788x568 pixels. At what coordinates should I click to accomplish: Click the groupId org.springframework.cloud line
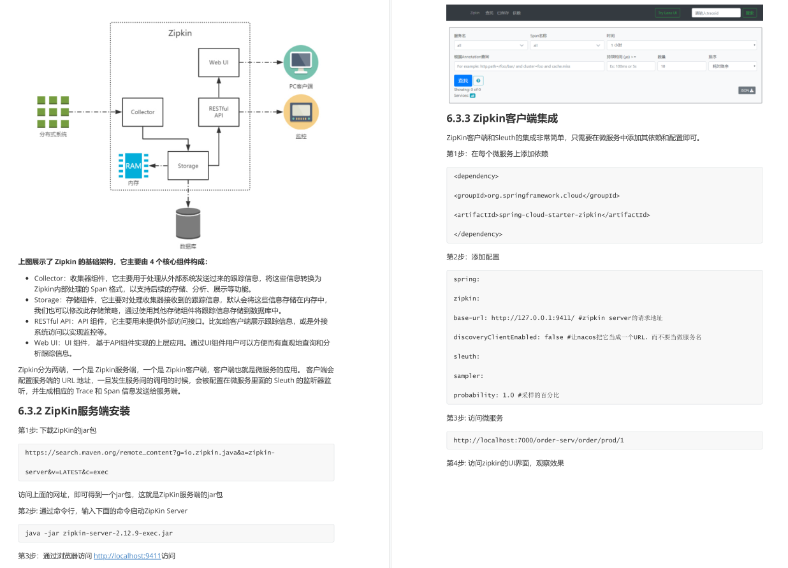pos(536,196)
